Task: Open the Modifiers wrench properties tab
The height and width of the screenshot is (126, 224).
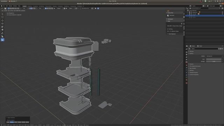Action: (187, 68)
